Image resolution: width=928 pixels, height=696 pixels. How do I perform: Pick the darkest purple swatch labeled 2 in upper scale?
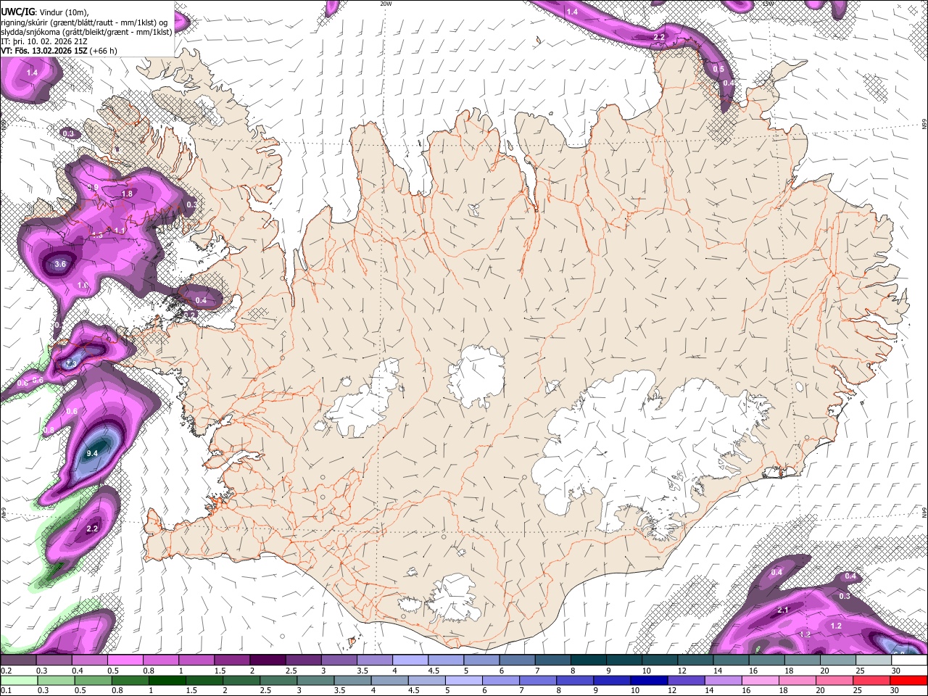pos(267,660)
